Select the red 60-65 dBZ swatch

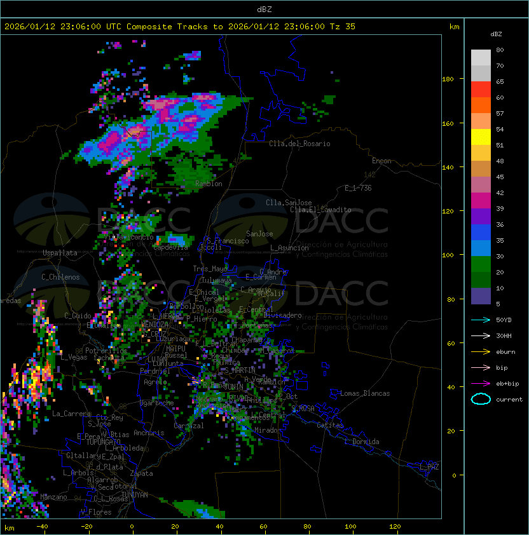point(481,90)
